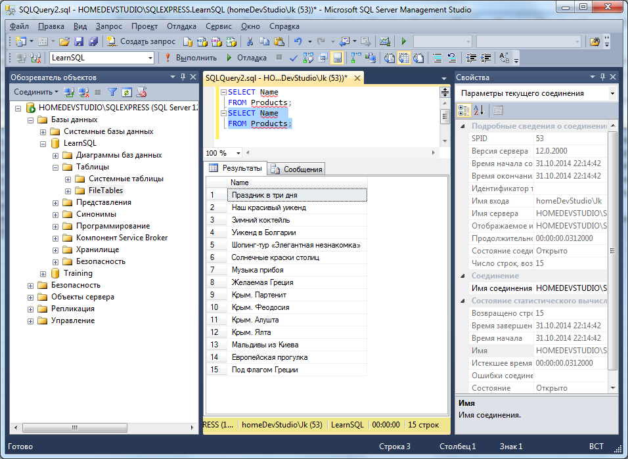This screenshot has width=628, height=459.
Task: Expand the Программирование folder
Action: tap(55, 227)
